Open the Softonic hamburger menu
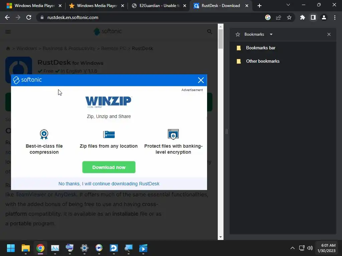The image size is (342, 256). pyautogui.click(x=8, y=32)
